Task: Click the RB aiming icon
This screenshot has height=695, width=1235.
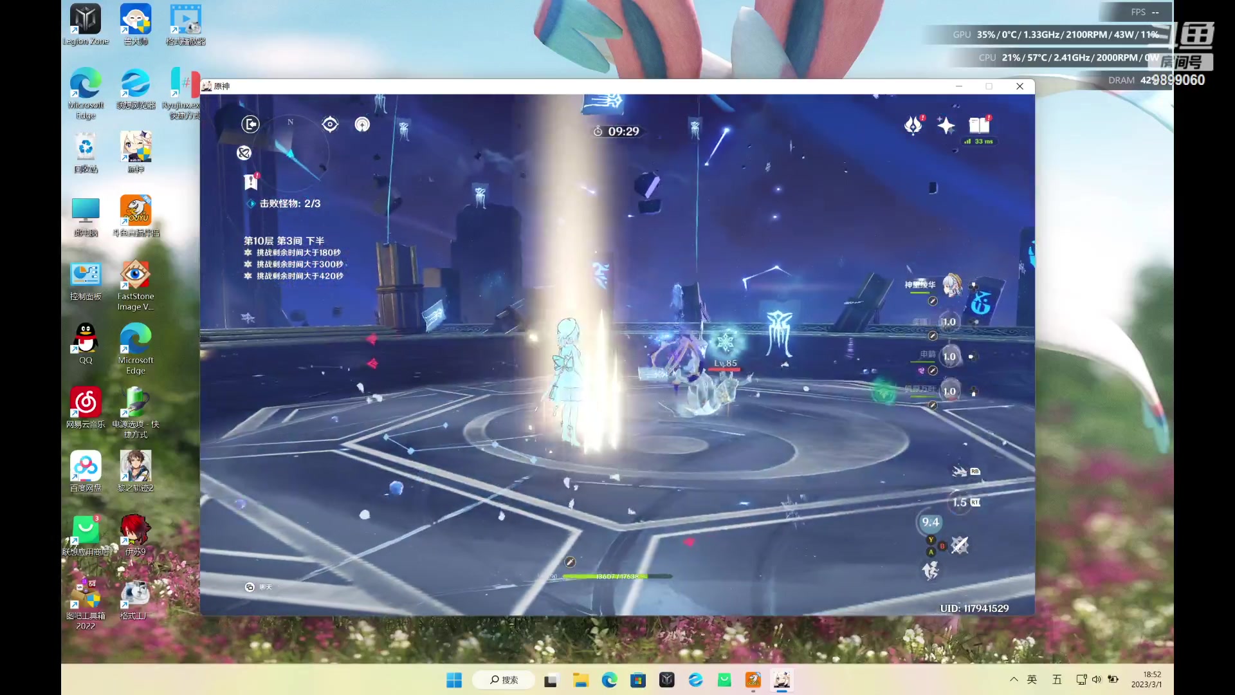Action: (x=960, y=472)
